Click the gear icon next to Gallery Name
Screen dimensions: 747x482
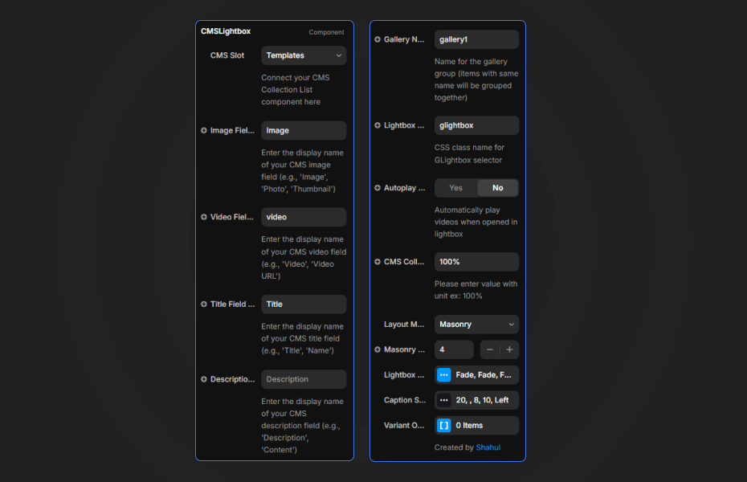point(377,39)
